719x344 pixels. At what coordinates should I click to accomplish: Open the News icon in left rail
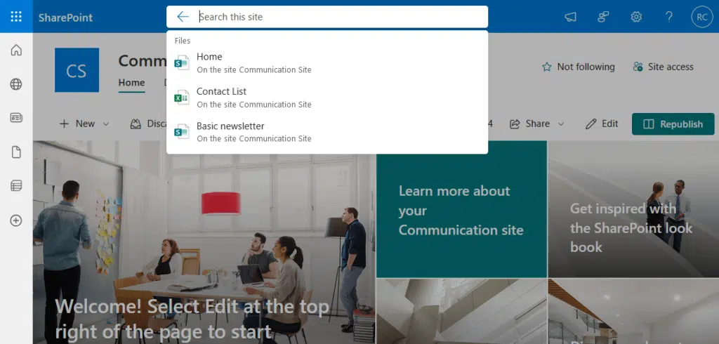point(16,118)
